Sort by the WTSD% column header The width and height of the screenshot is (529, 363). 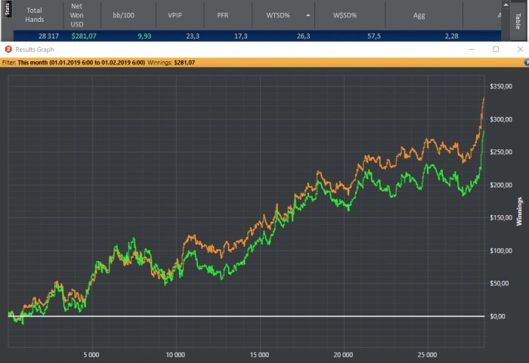click(278, 15)
